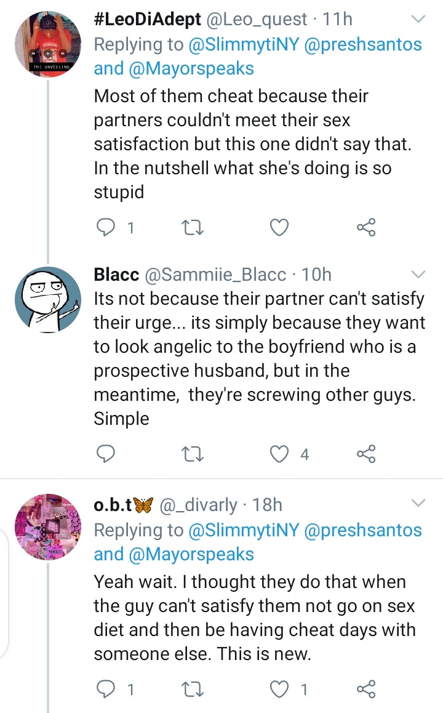
Task: Reply to o.b.t's tweet
Action: click(108, 689)
